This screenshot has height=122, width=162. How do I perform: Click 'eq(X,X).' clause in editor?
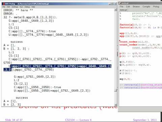[126, 79]
